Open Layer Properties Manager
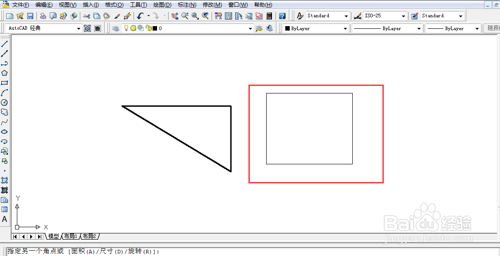The width and height of the screenshot is (500, 256). [116, 28]
